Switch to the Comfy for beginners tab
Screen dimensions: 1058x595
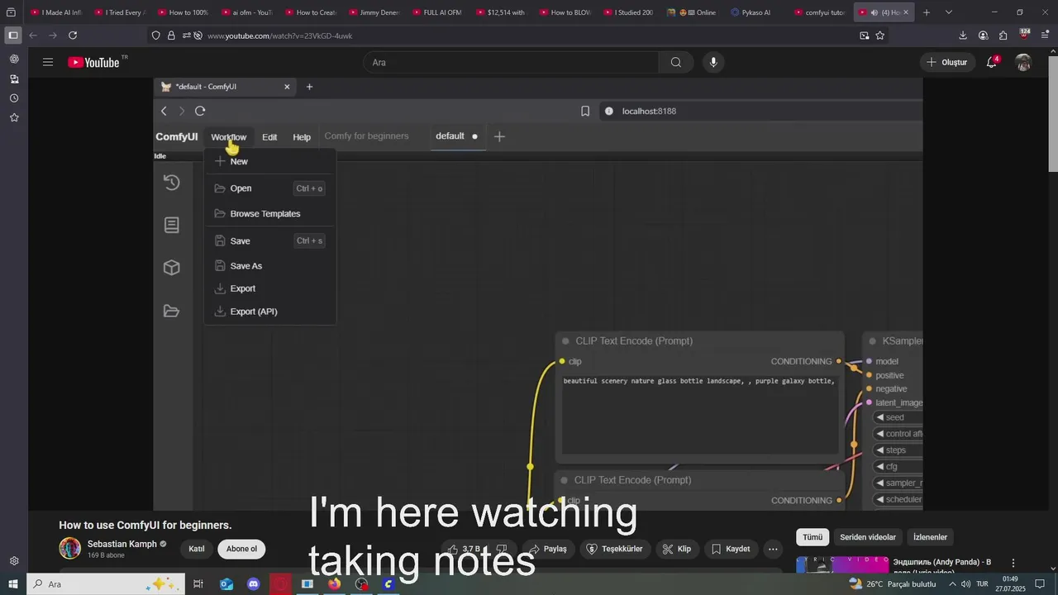pyautogui.click(x=366, y=136)
